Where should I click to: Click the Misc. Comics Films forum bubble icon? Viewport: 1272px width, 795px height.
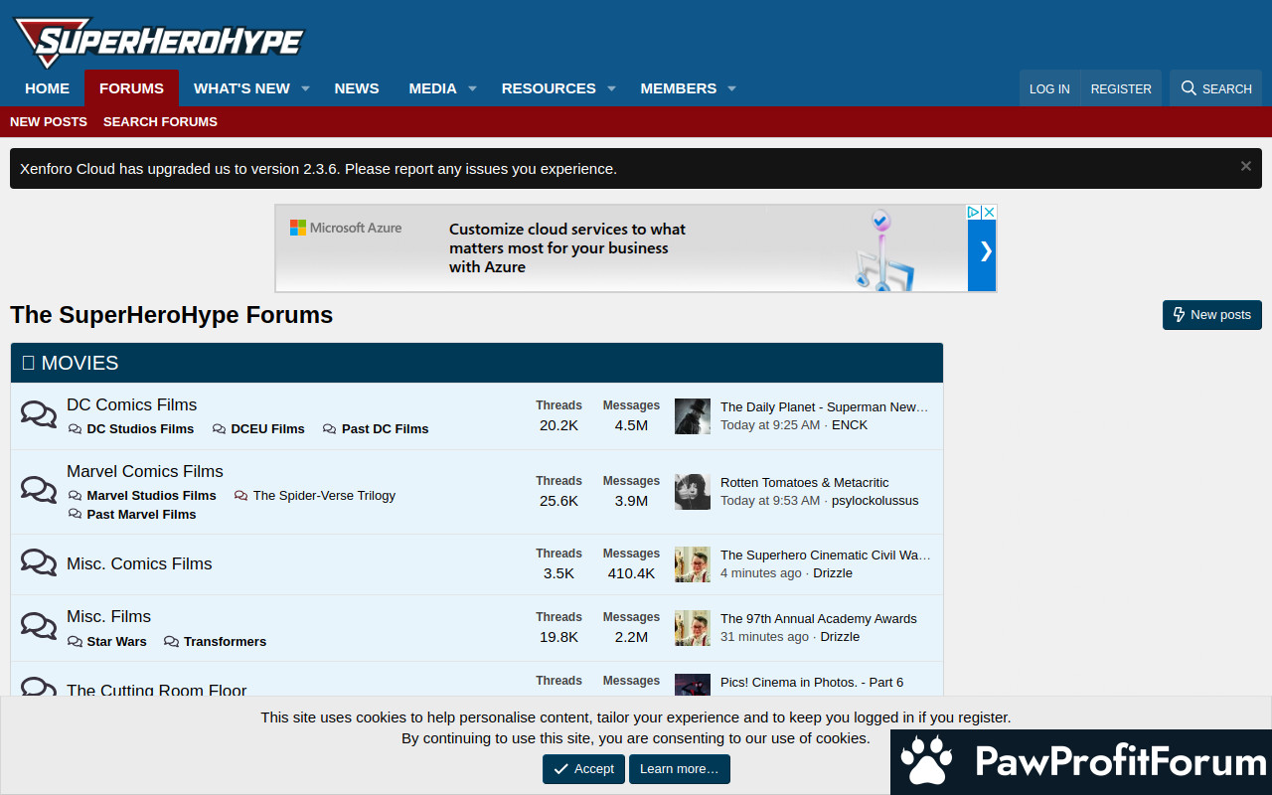[x=39, y=563]
